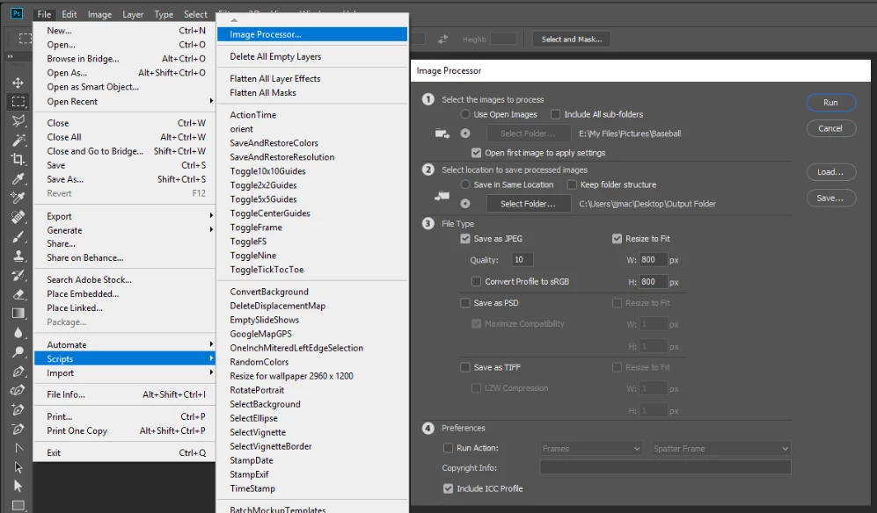Select the Eyedropper tool
Screen dimensions: 877x513
(x=18, y=178)
